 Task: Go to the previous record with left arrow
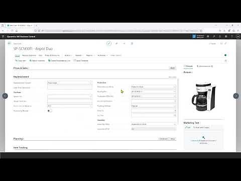click(x=5, y=96)
